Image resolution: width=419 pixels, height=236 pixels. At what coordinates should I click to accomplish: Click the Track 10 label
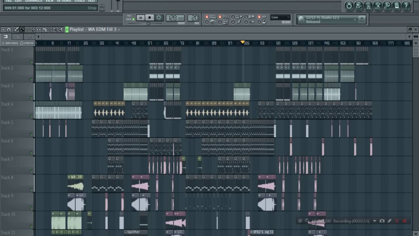pyautogui.click(x=8, y=214)
